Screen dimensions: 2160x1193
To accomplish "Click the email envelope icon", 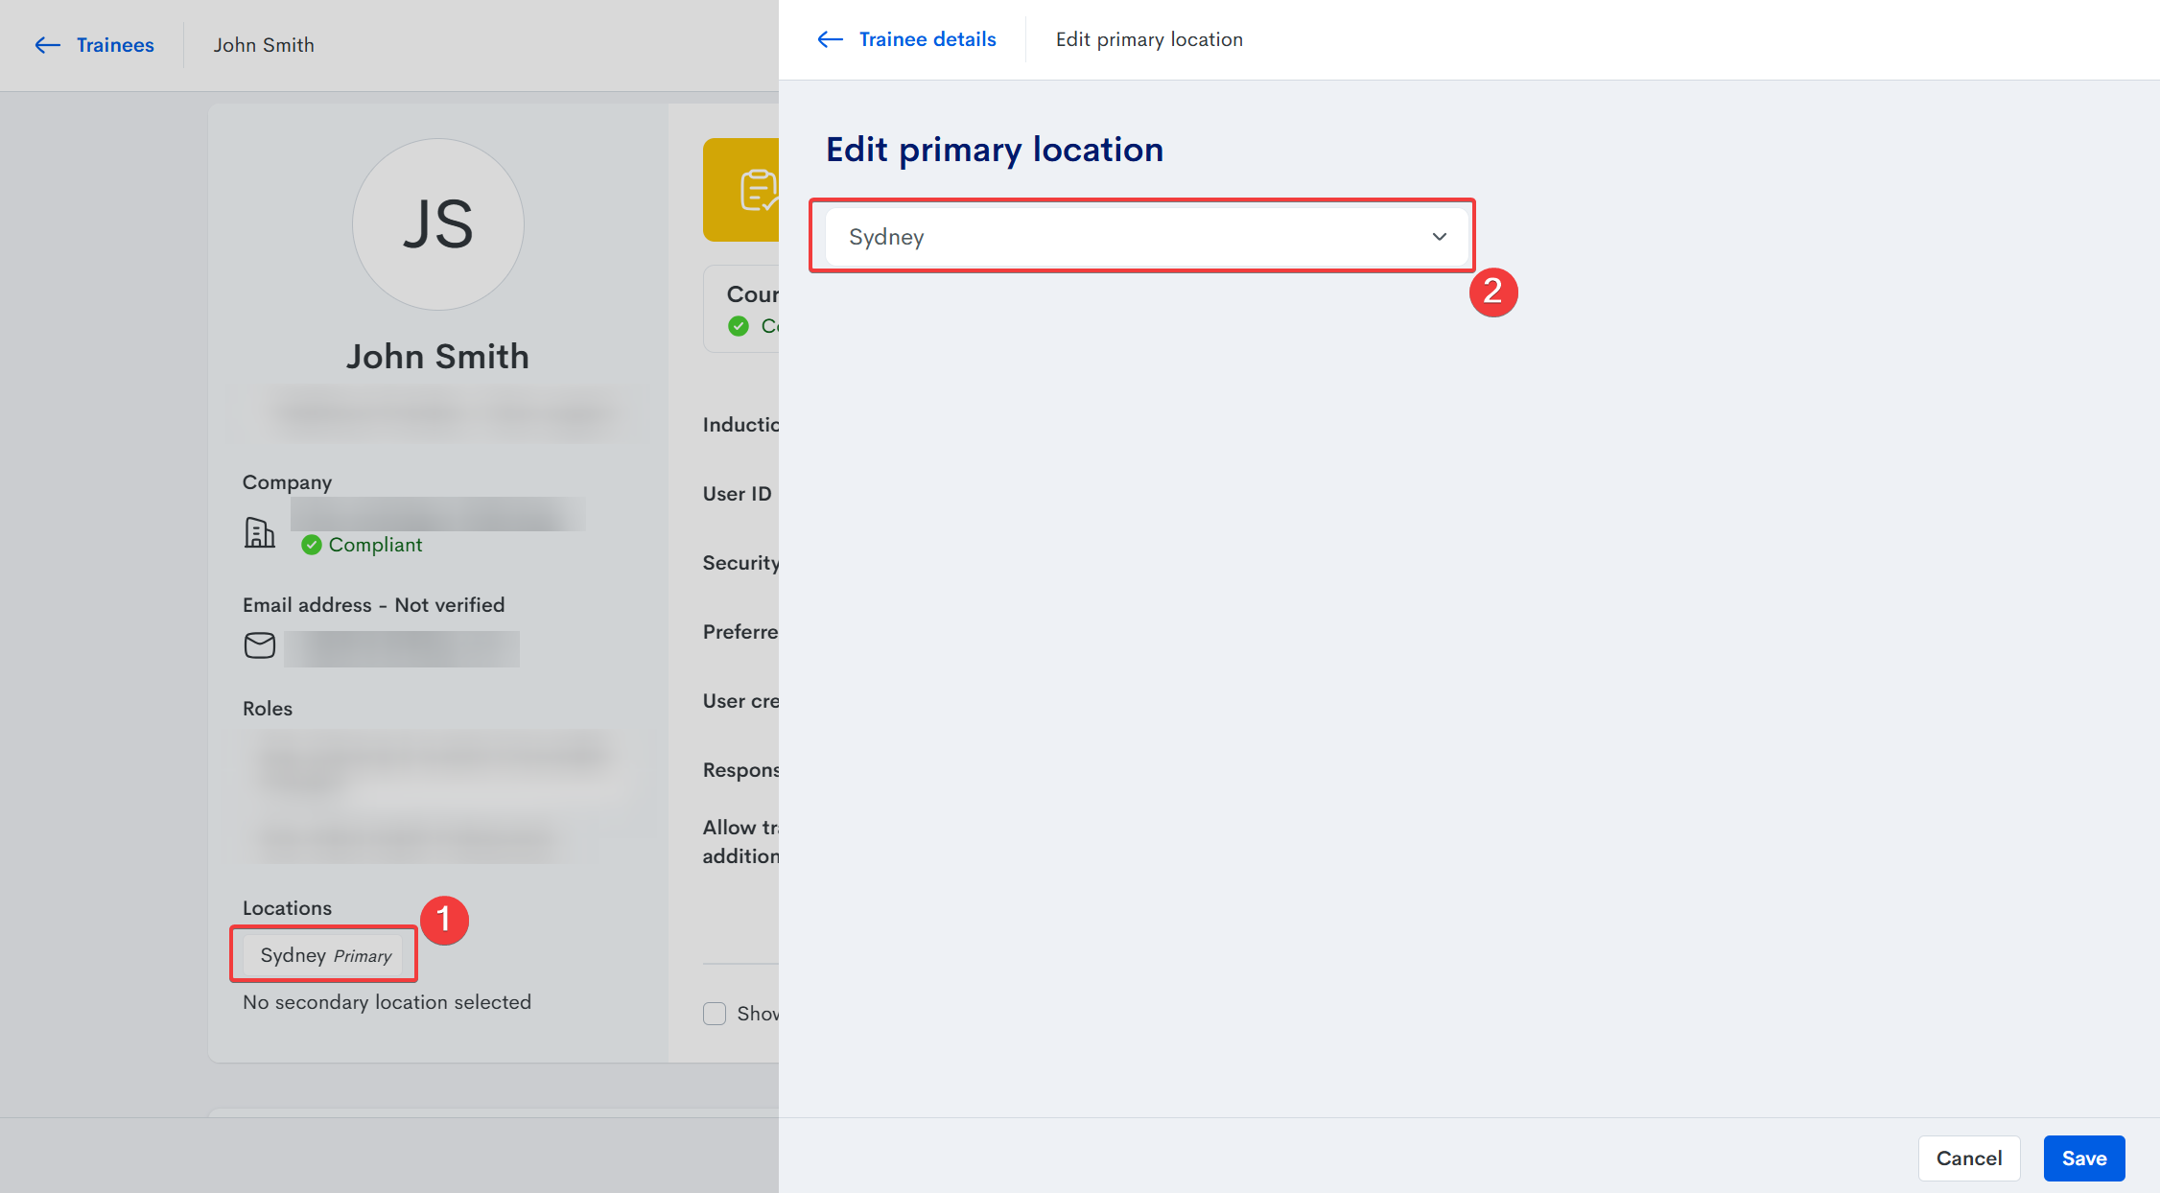I will click(x=259, y=645).
